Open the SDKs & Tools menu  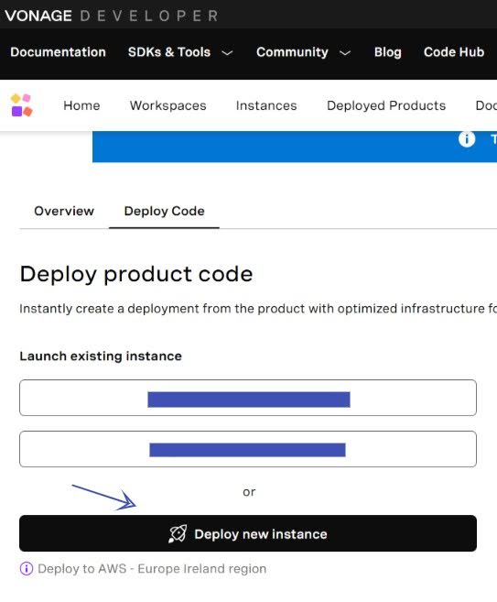point(169,52)
